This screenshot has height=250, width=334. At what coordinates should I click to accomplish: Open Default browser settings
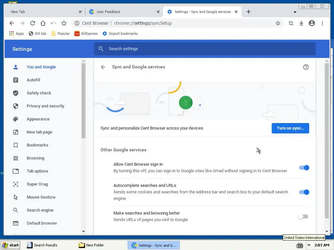42,223
